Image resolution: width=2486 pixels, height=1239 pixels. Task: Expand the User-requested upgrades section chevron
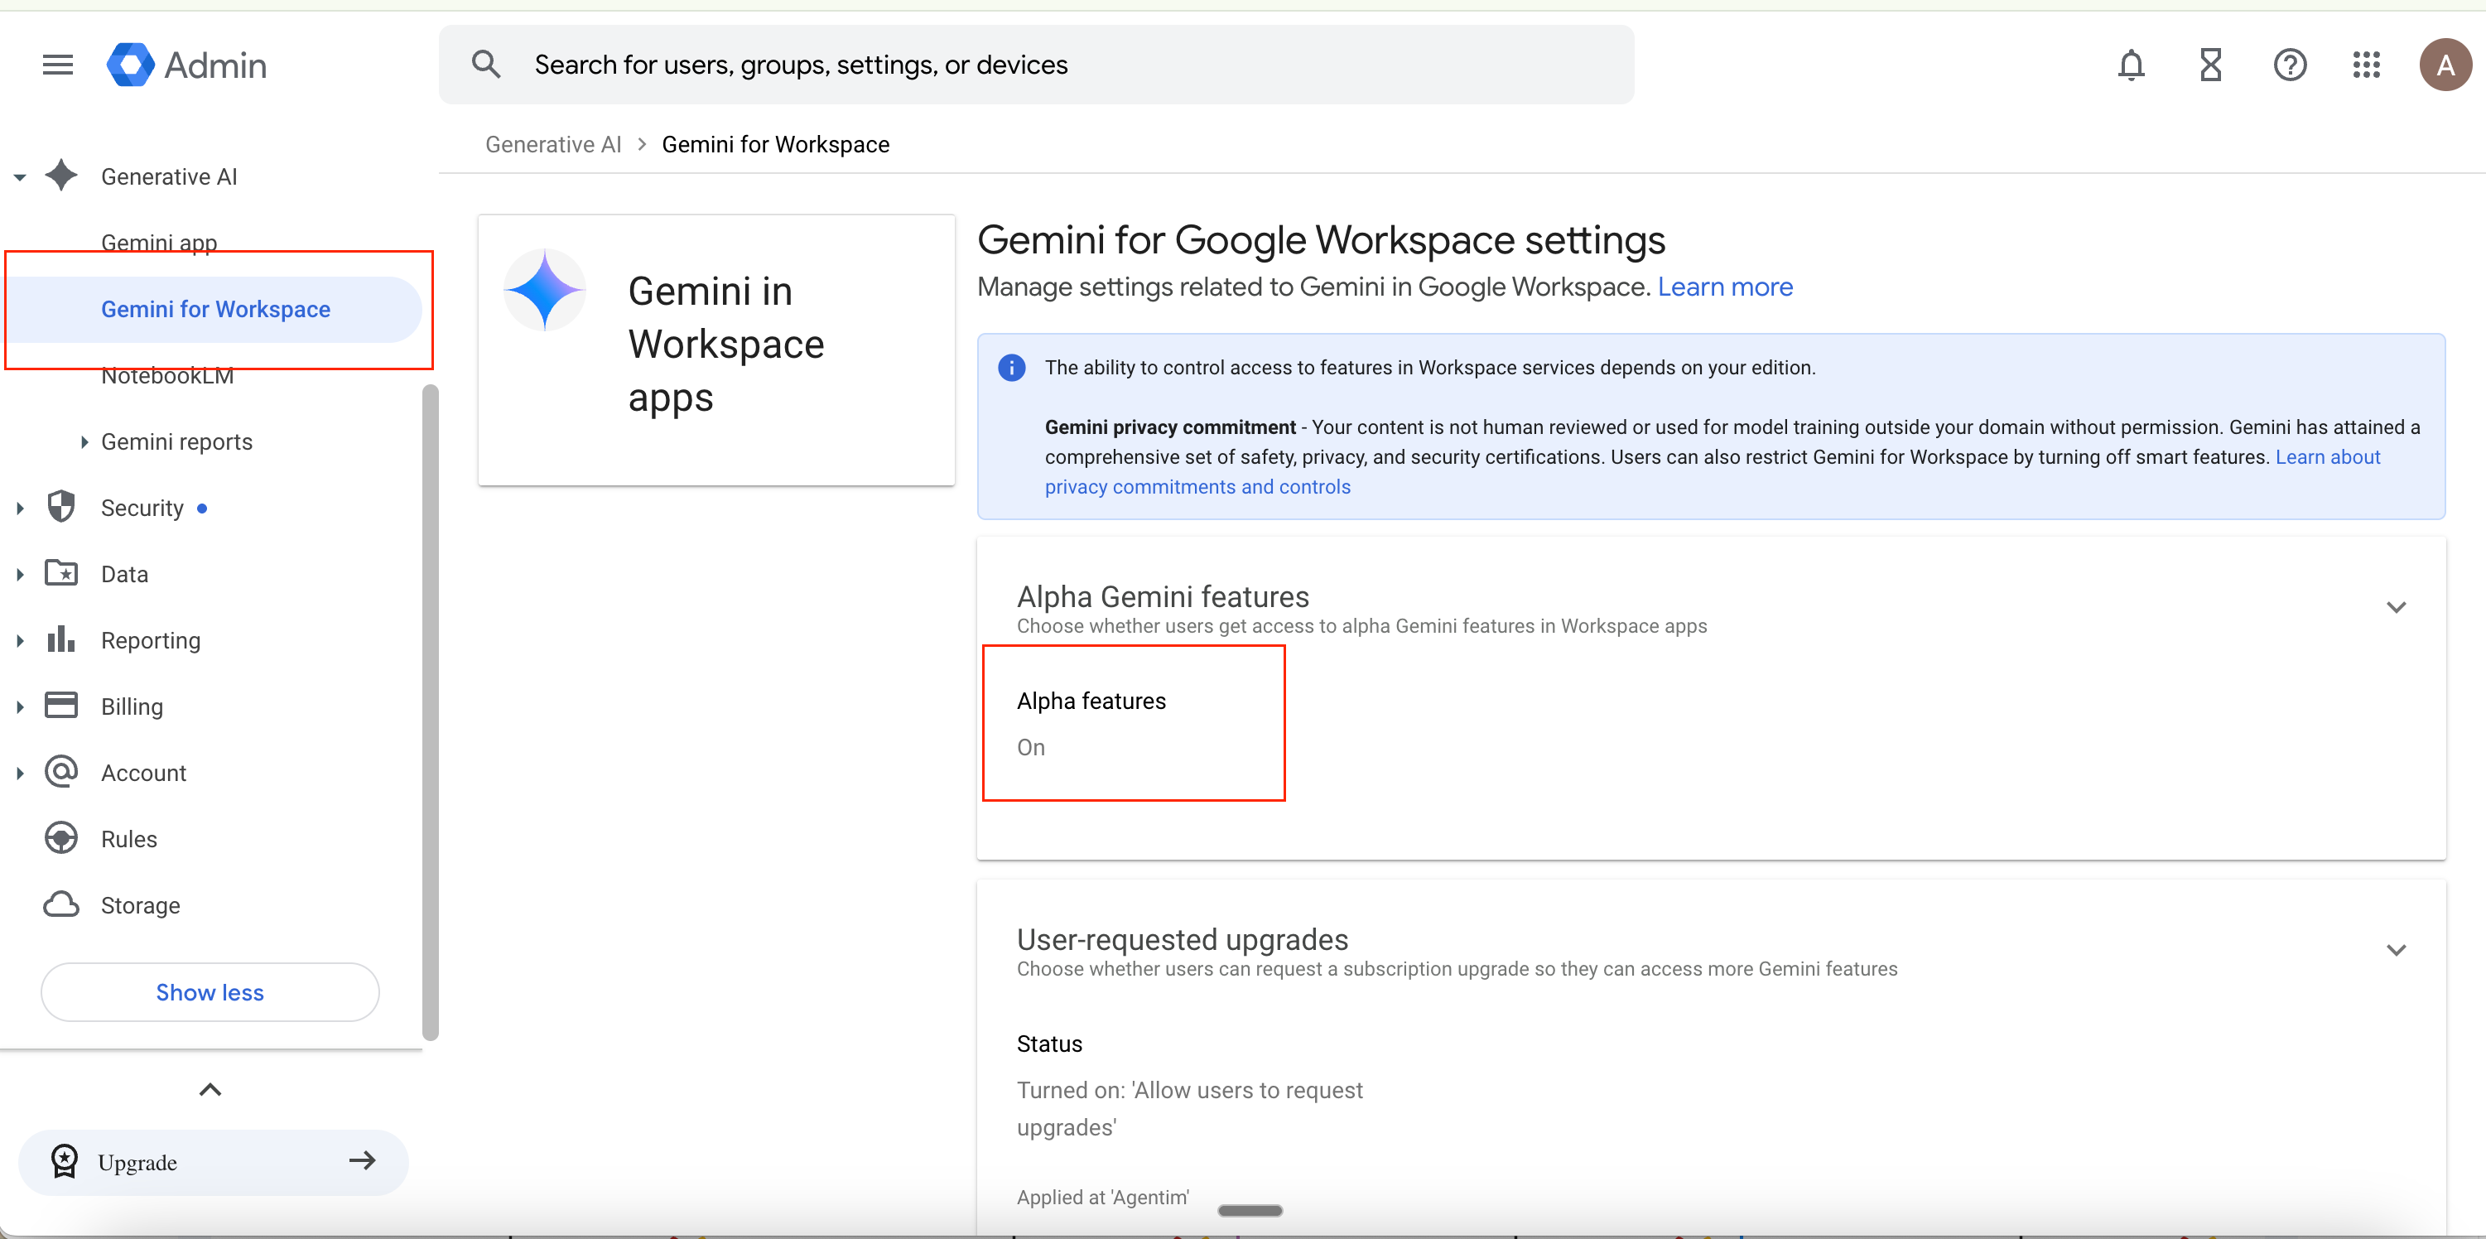(2395, 949)
